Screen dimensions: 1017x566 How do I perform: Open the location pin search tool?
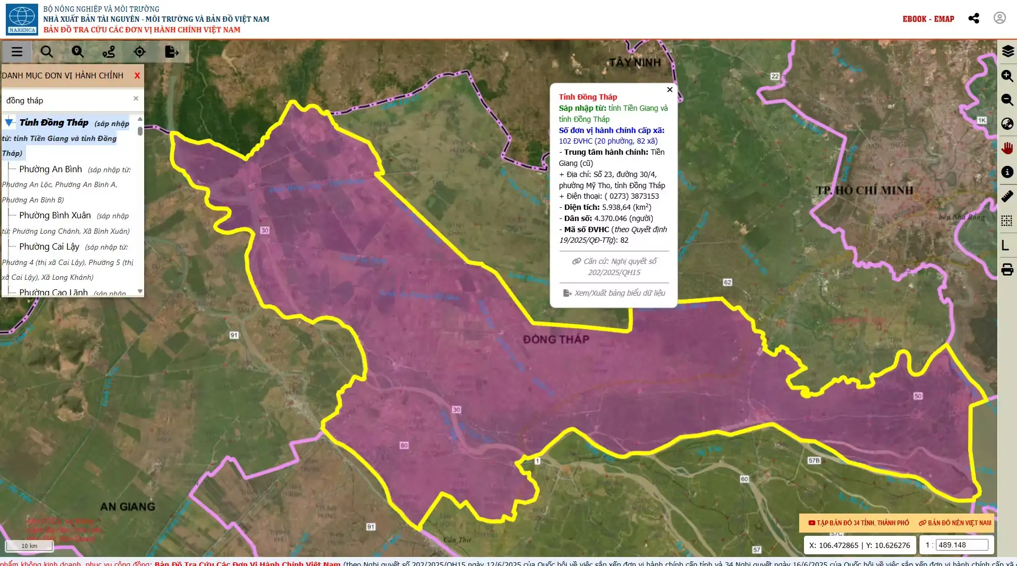click(78, 52)
